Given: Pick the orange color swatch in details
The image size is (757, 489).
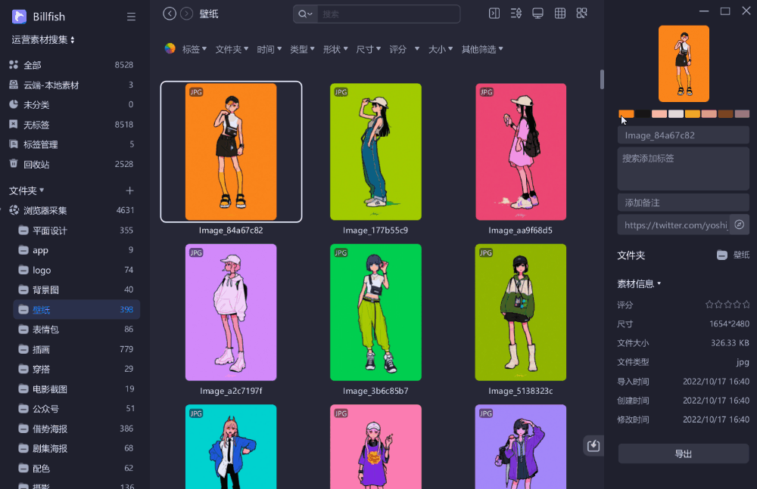Looking at the screenshot, I should tap(626, 114).
